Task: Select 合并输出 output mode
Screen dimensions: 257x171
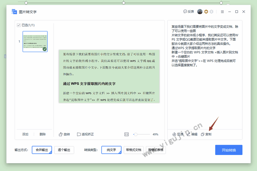Action: point(42,150)
